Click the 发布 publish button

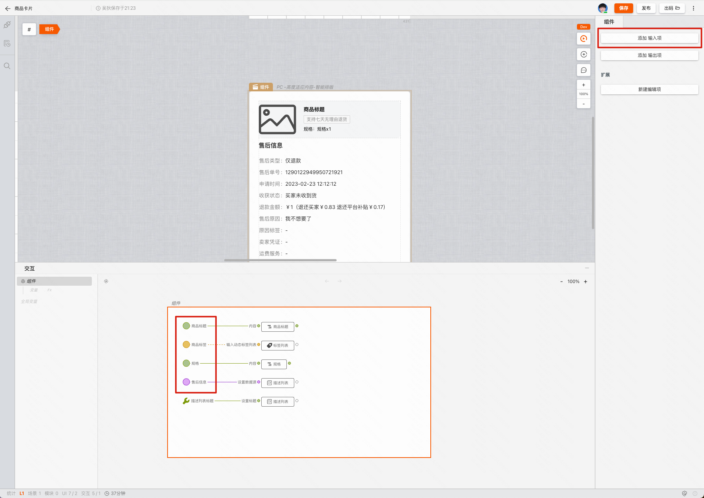[x=646, y=8]
